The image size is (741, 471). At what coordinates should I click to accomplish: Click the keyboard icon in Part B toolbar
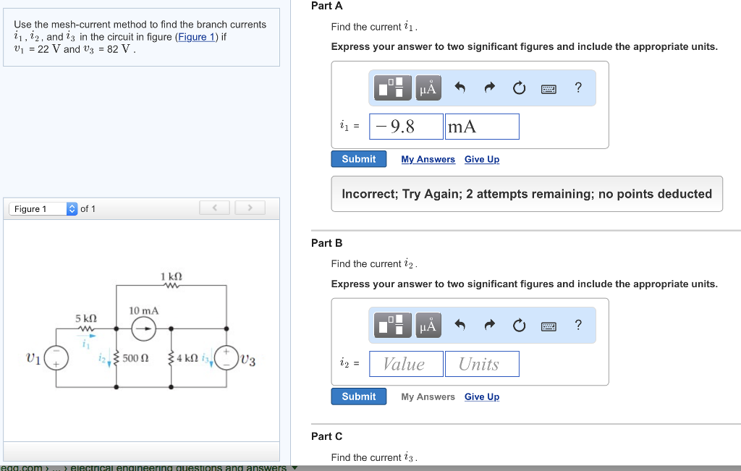pos(549,325)
